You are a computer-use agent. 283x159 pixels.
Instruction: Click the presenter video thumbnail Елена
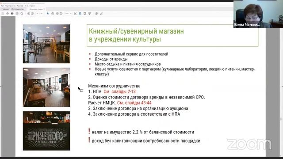point(258,14)
